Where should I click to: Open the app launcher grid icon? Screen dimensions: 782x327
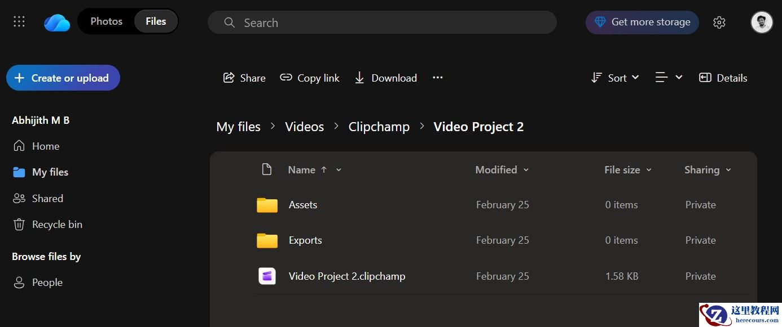19,22
